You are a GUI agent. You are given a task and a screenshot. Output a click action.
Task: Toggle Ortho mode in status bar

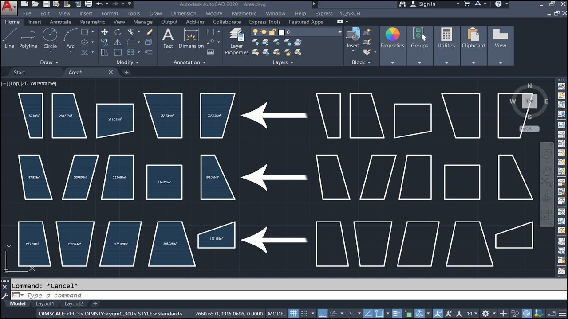[323, 314]
